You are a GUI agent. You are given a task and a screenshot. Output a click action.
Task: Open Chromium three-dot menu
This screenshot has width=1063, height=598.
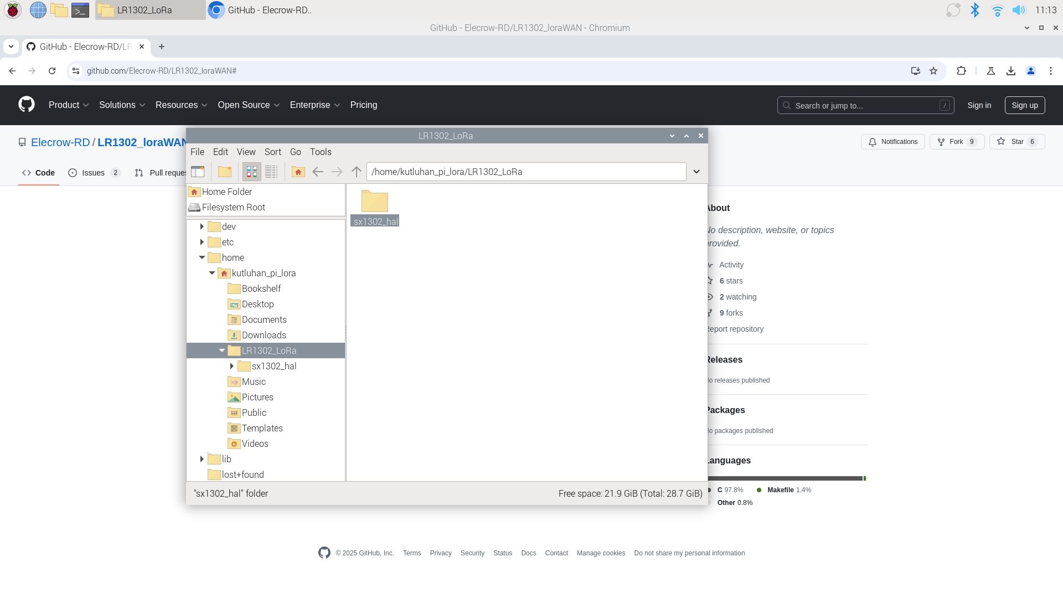click(1051, 71)
